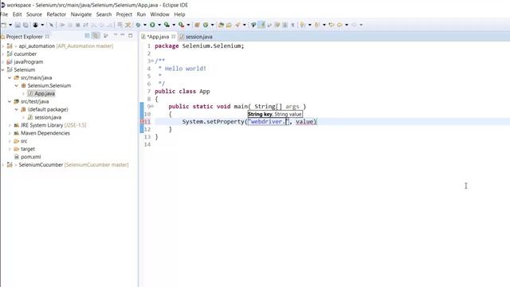Click Collapse All in Project Explorer
Screen dimensions: 510x287
(87, 36)
